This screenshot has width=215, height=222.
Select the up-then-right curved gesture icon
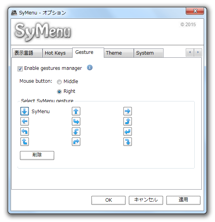tap(76, 142)
